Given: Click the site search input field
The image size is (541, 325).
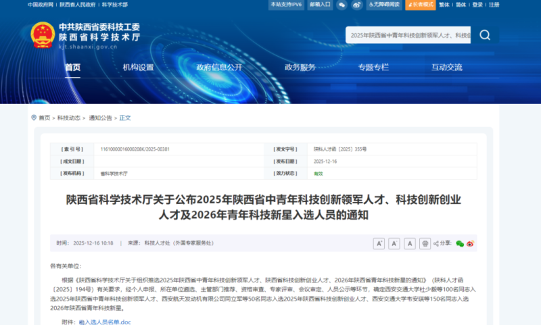Looking at the screenshot, I should 407,35.
